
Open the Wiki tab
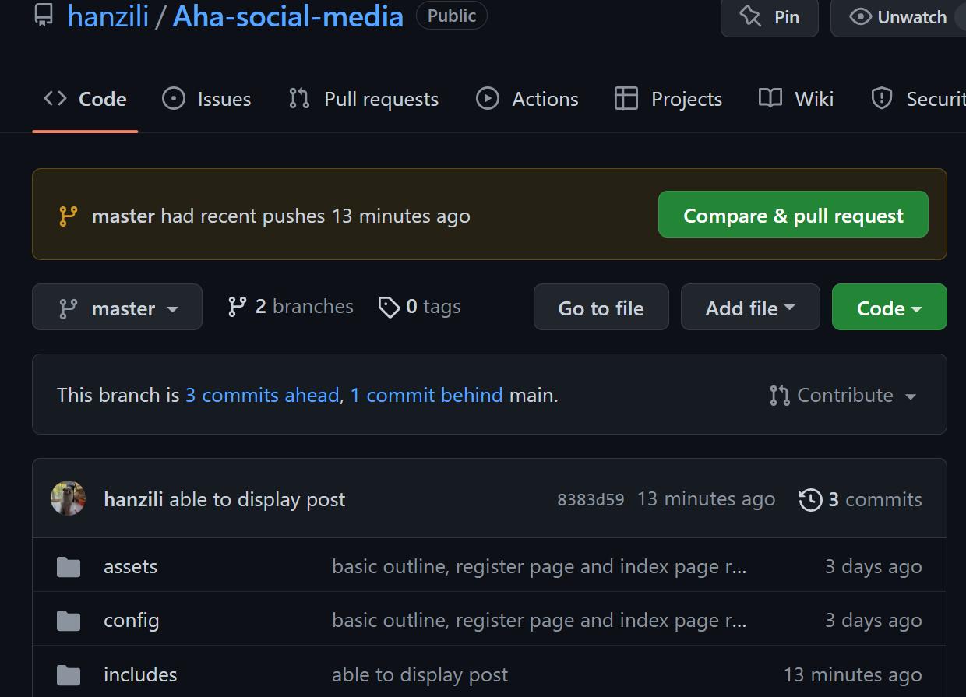point(796,99)
